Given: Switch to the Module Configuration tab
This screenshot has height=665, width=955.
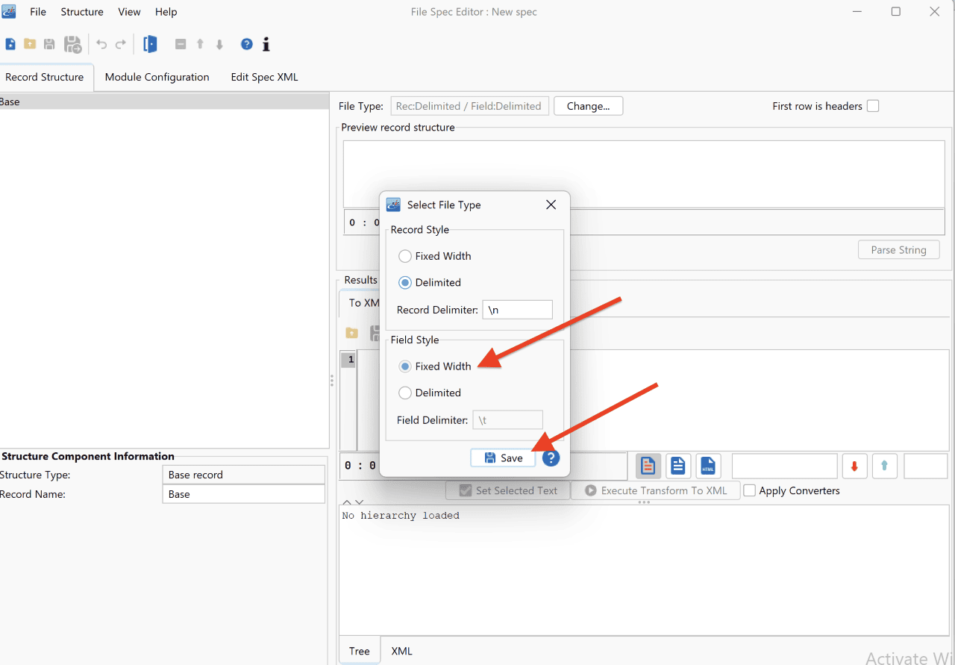Looking at the screenshot, I should click(157, 77).
